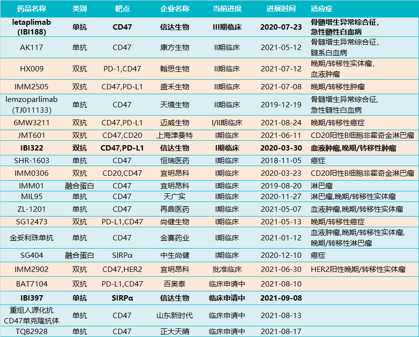Select the IBI397 drug name cell
The width and height of the screenshot is (419, 337).
32,298
